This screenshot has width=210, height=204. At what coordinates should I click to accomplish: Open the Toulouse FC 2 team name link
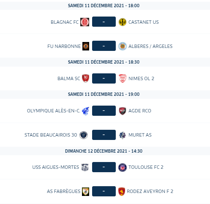tap(146, 167)
